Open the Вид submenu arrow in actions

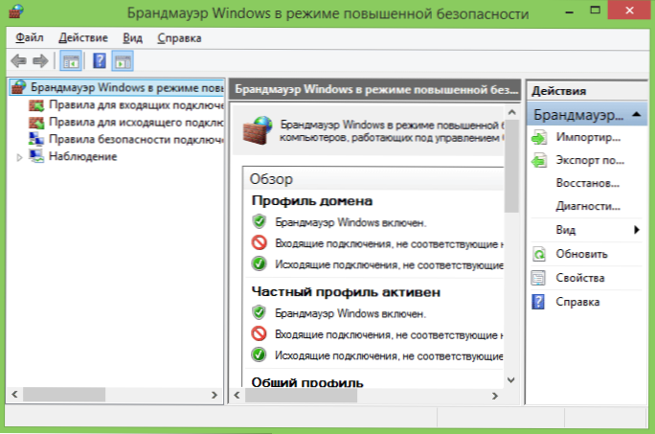[x=636, y=230]
